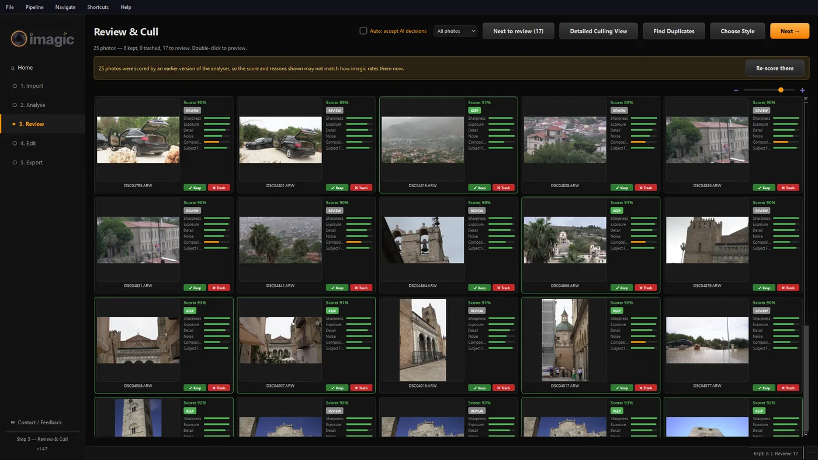This screenshot has width=818, height=460.
Task: Trash photo DSC04841.ARW
Action: coord(361,288)
